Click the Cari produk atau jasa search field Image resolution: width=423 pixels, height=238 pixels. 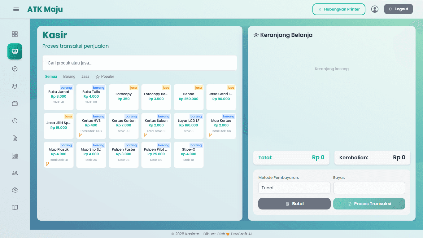140,63
